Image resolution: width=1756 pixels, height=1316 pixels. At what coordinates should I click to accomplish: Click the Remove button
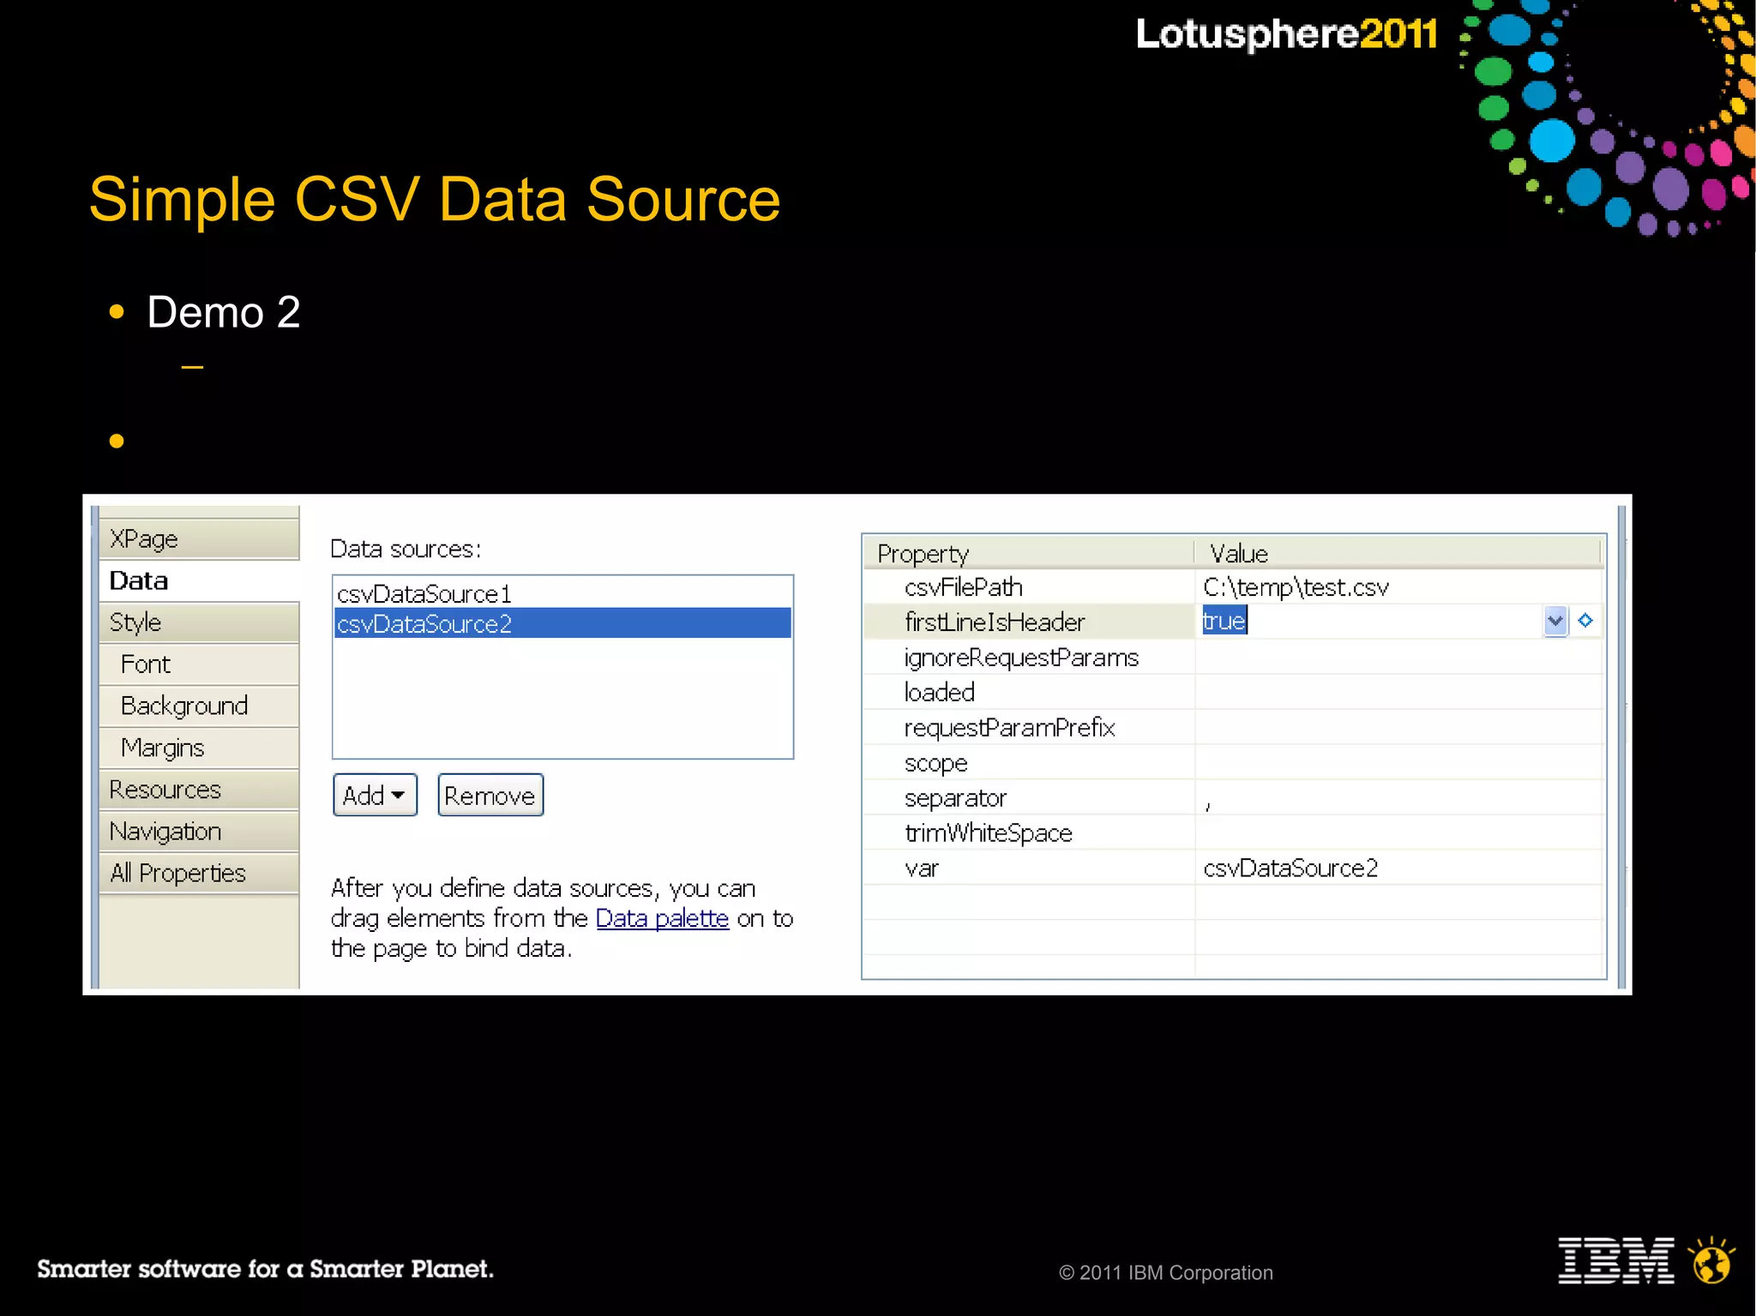[x=490, y=795]
